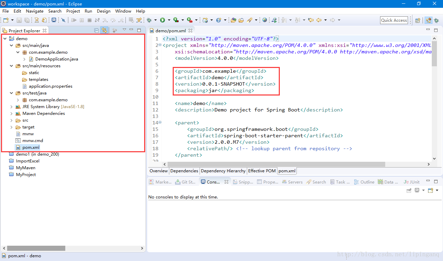The width and height of the screenshot is (443, 261).
Task: Open a Terminal via monitor icon
Action: [x=54, y=20]
